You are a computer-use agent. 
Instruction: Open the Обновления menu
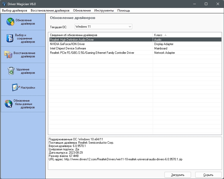pyautogui.click(x=82, y=10)
